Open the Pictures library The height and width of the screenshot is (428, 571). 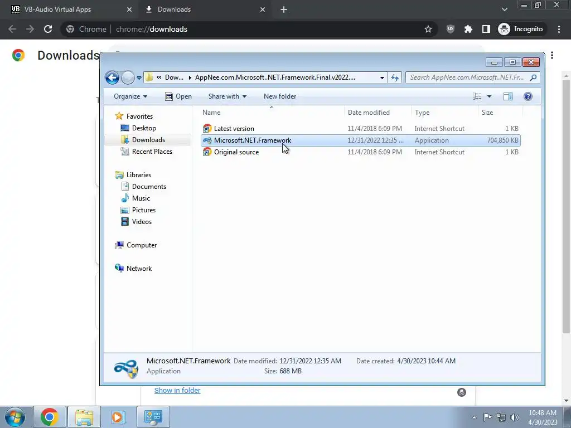coord(143,210)
